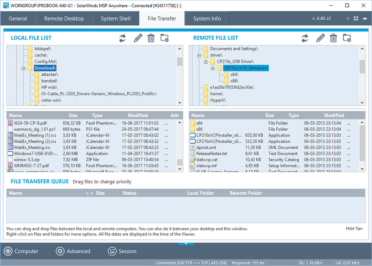The height and width of the screenshot is (266, 372).
Task: Select the Config.Msi folder
Action: (x=46, y=62)
